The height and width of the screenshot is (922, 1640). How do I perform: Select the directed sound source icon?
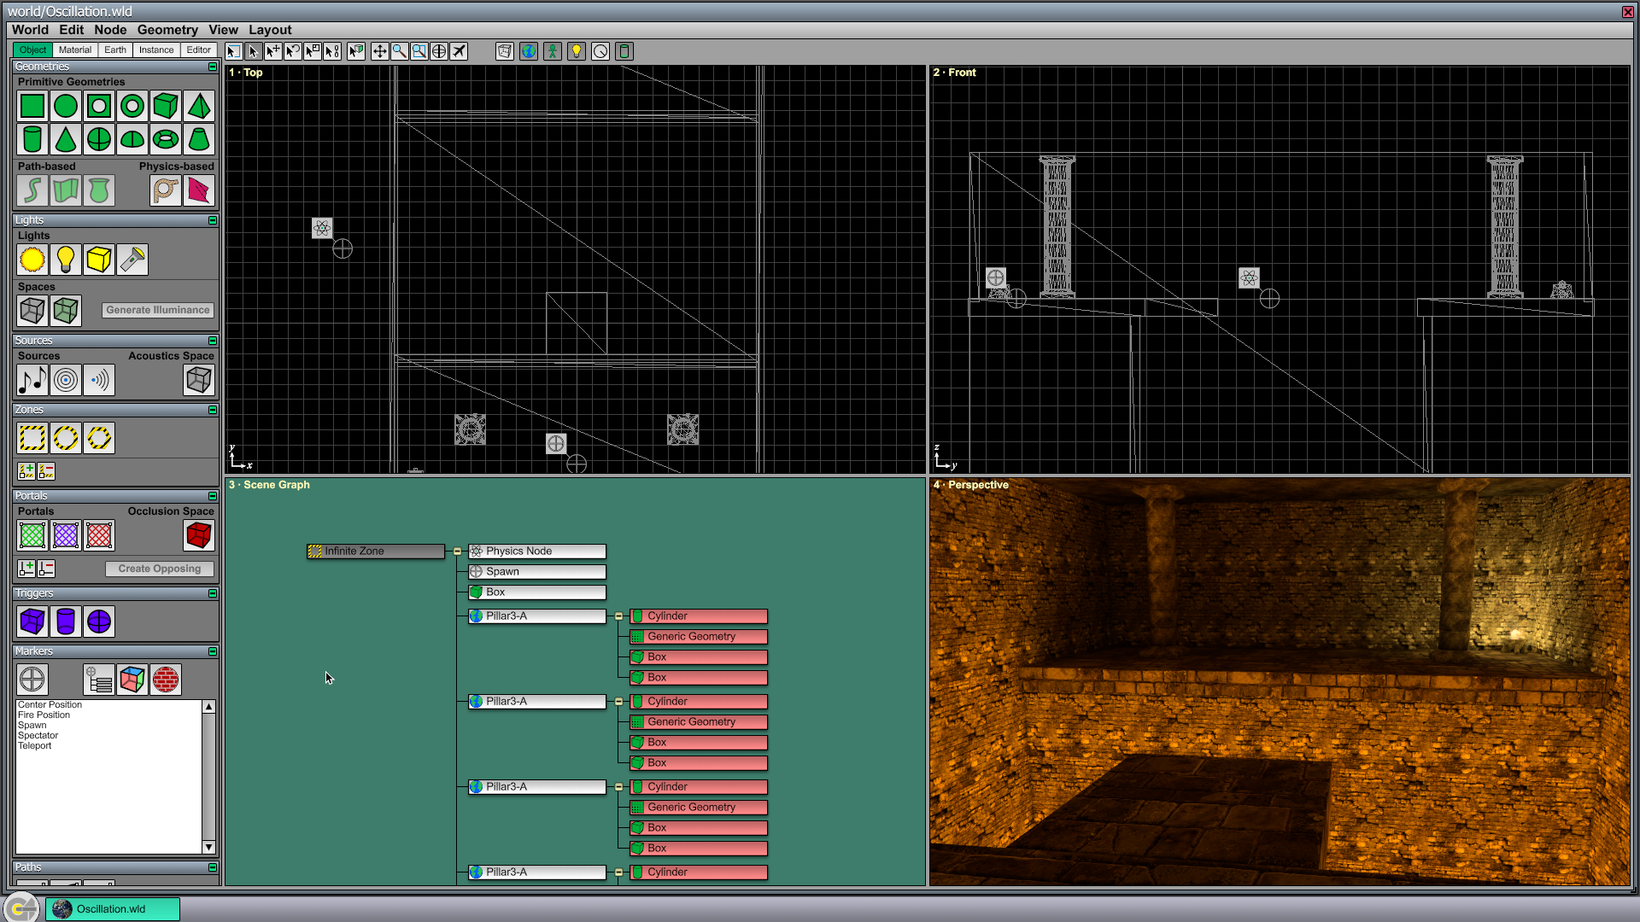[x=99, y=380]
